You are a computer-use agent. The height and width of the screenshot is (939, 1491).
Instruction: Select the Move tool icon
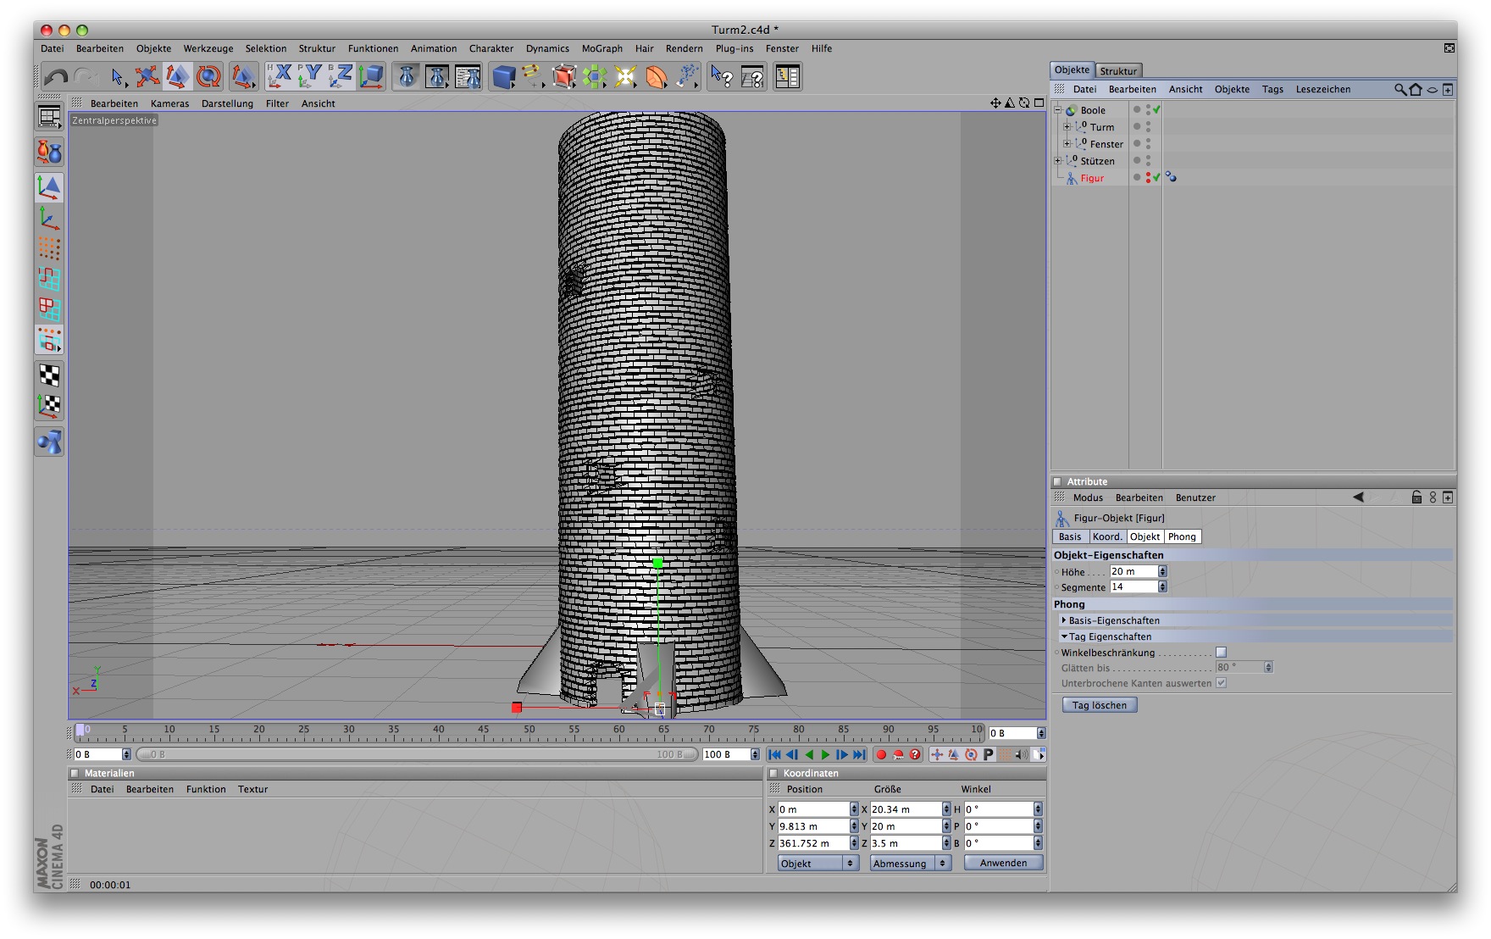pyautogui.click(x=147, y=77)
